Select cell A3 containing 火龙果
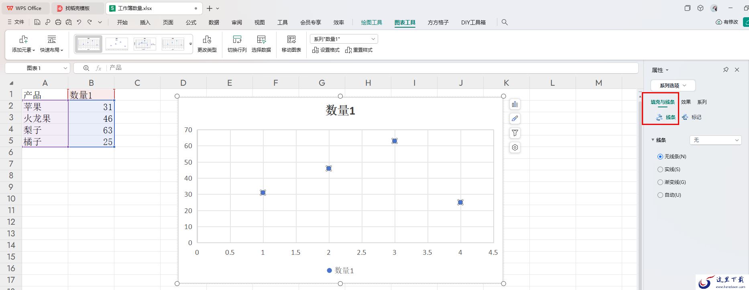Screen dimensions: 749x290 point(45,118)
